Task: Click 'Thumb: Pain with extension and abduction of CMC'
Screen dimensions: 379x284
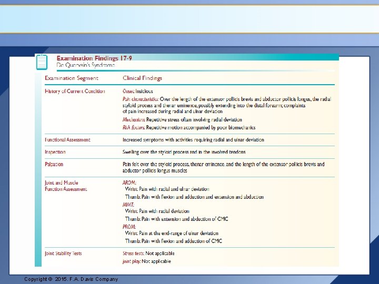Action: [x=176, y=219]
